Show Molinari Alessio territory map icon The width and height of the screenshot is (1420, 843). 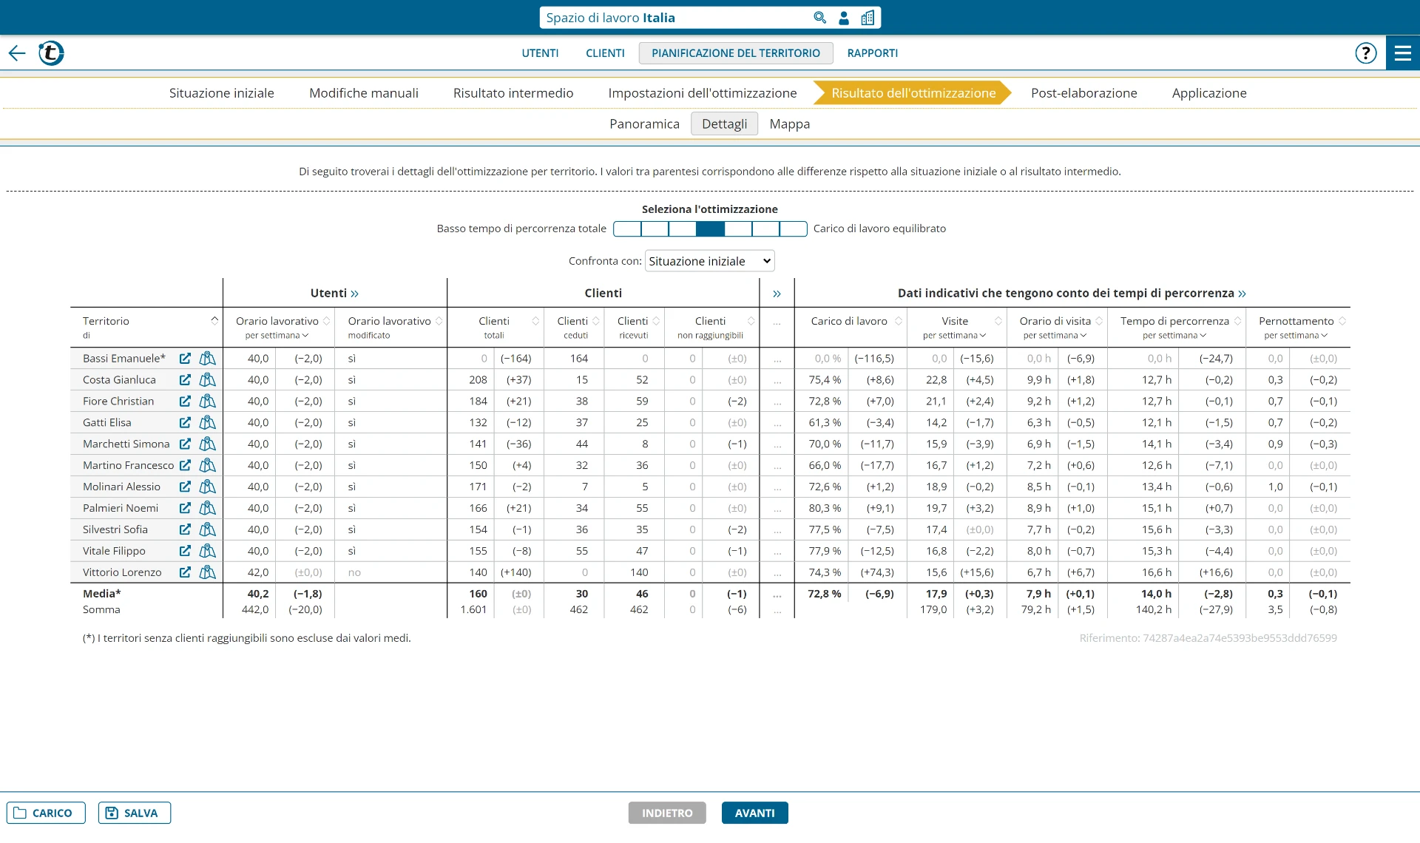(x=208, y=487)
